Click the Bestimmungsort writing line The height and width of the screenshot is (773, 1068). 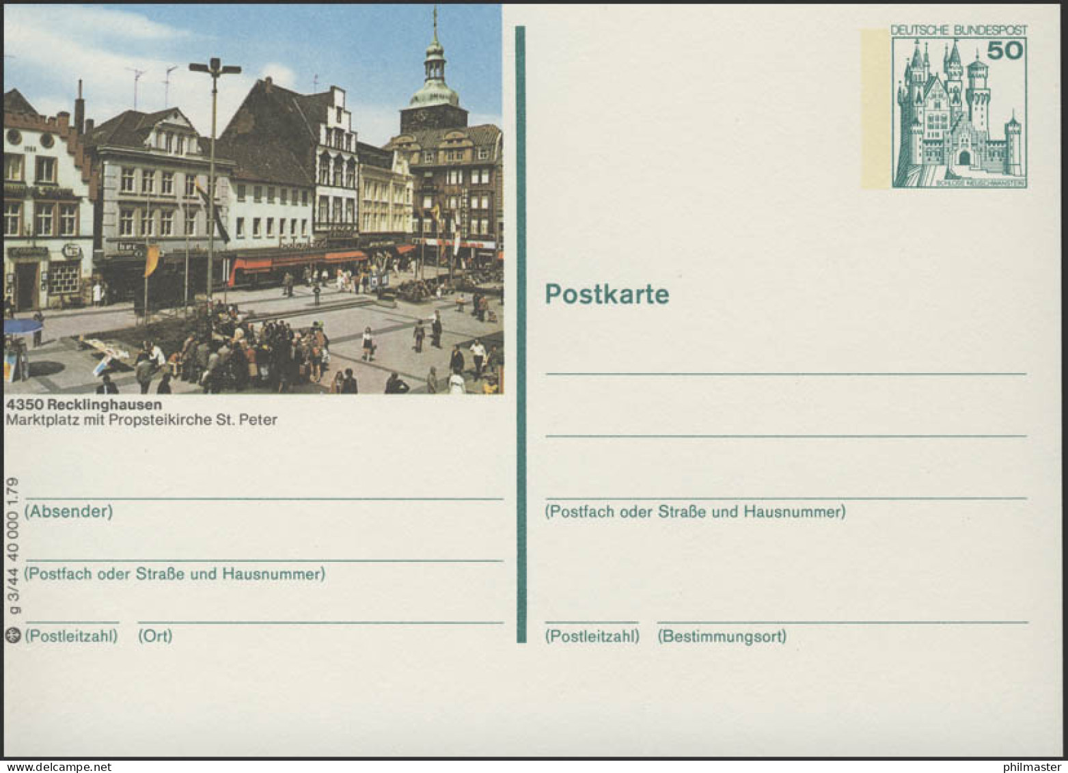[x=843, y=623]
